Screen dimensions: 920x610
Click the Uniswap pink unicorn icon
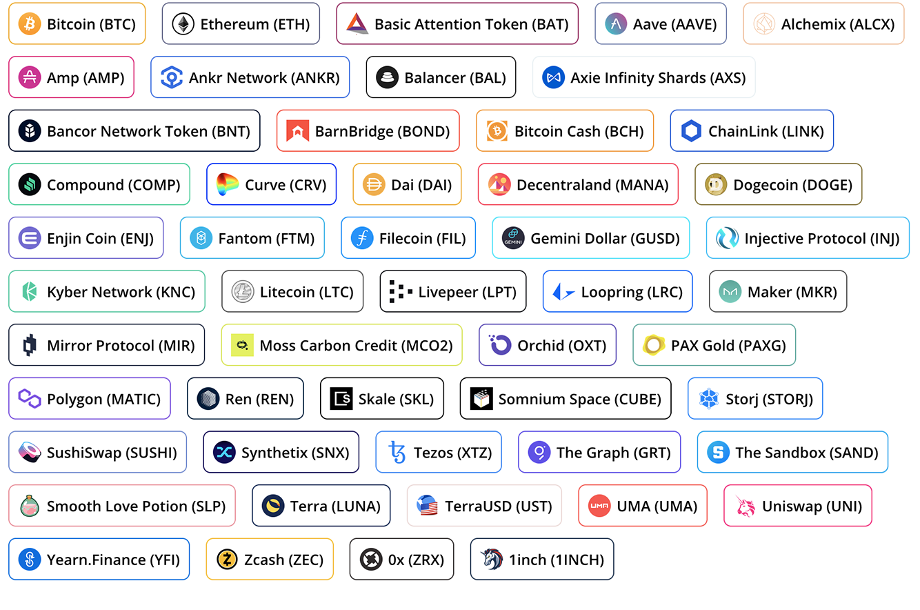tap(746, 506)
